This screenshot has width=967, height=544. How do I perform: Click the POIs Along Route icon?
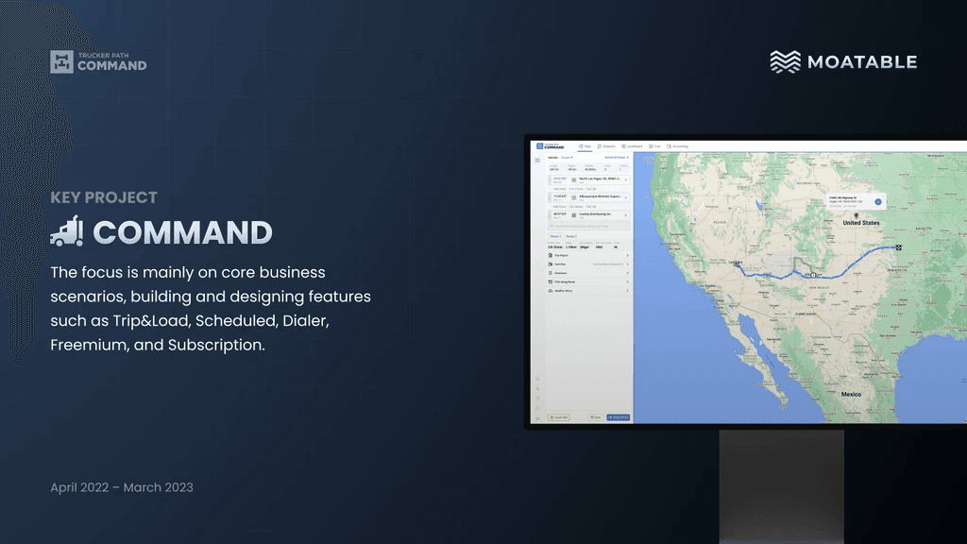[x=551, y=281]
